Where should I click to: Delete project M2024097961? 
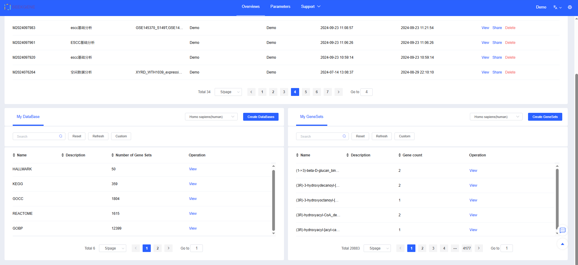(x=510, y=43)
